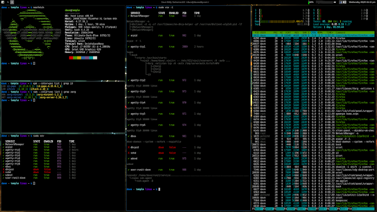377x212 pixels.
Task: Click the Kernel line in neofetch output
Action: tap(77, 21)
